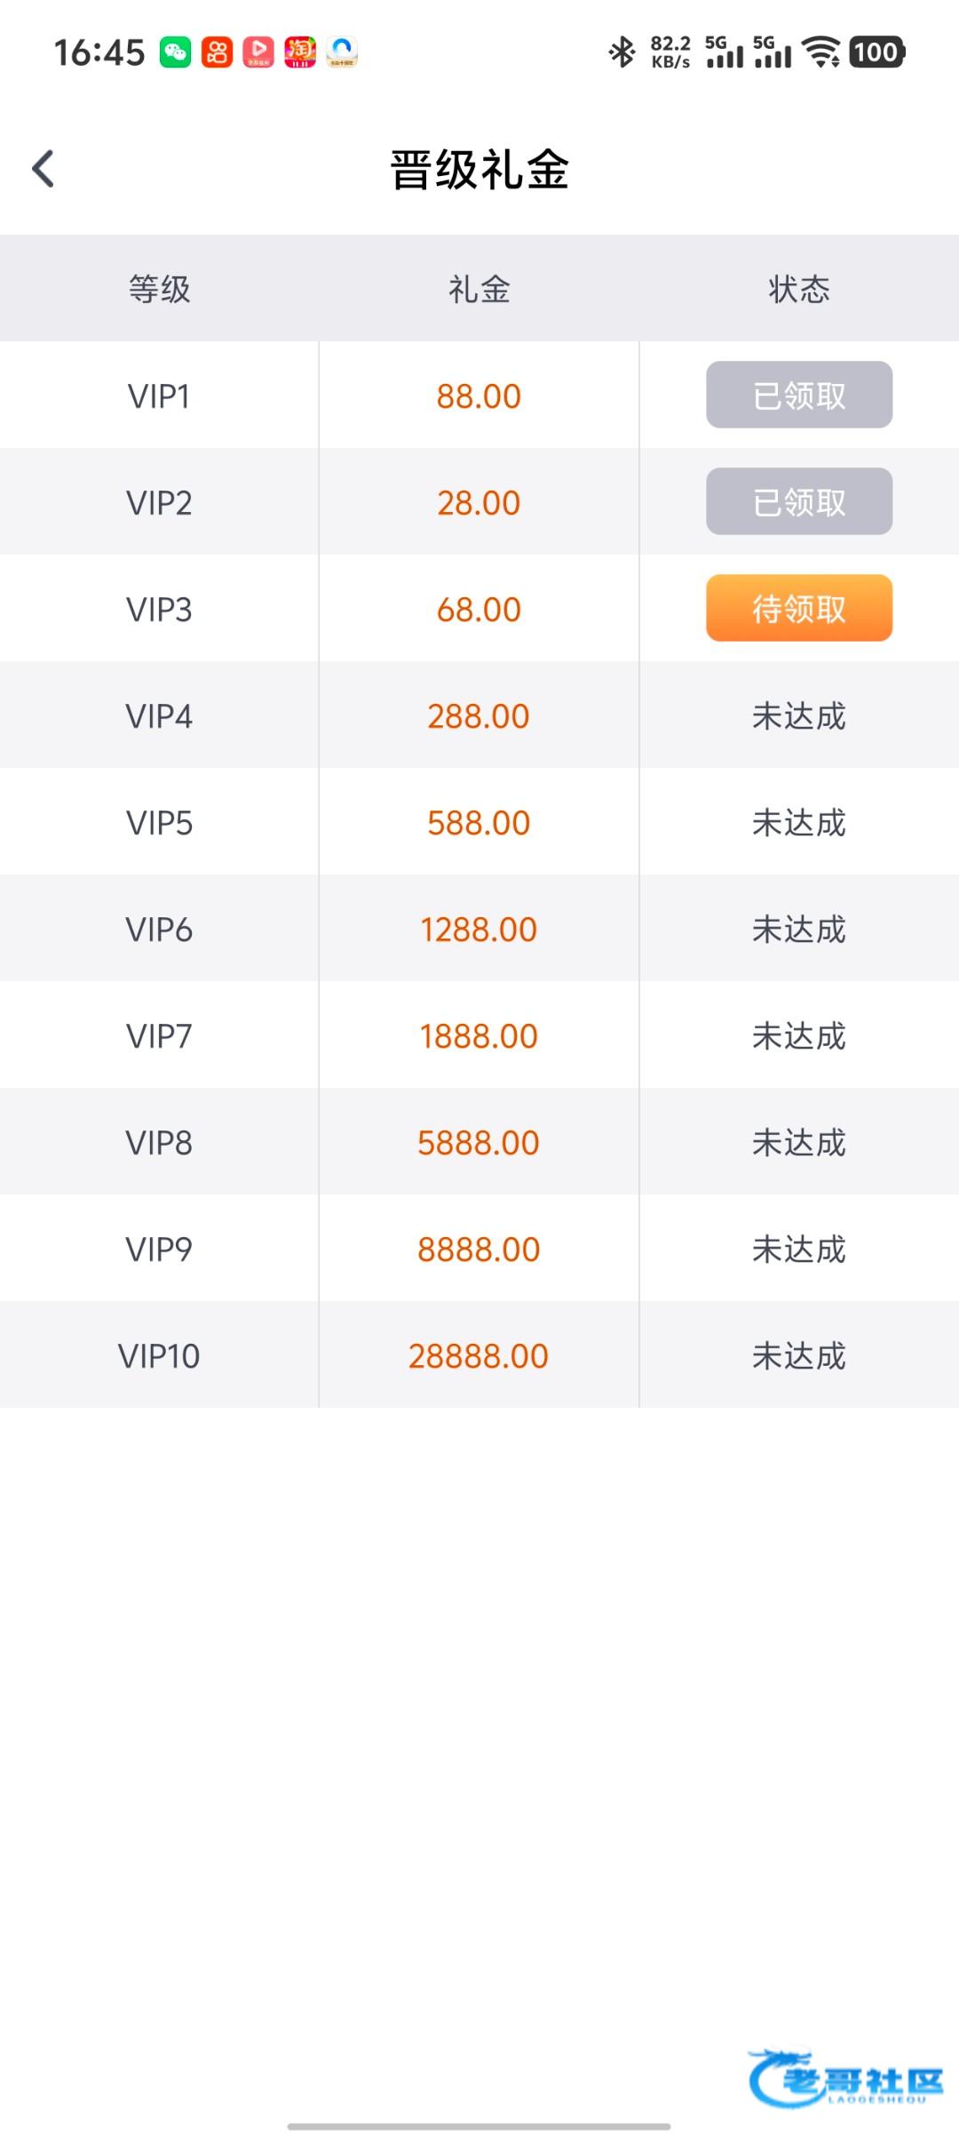Select the 等级 column header

[160, 289]
